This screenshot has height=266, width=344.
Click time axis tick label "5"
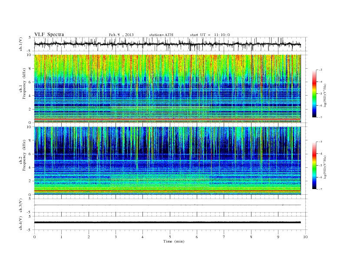(x=170, y=237)
